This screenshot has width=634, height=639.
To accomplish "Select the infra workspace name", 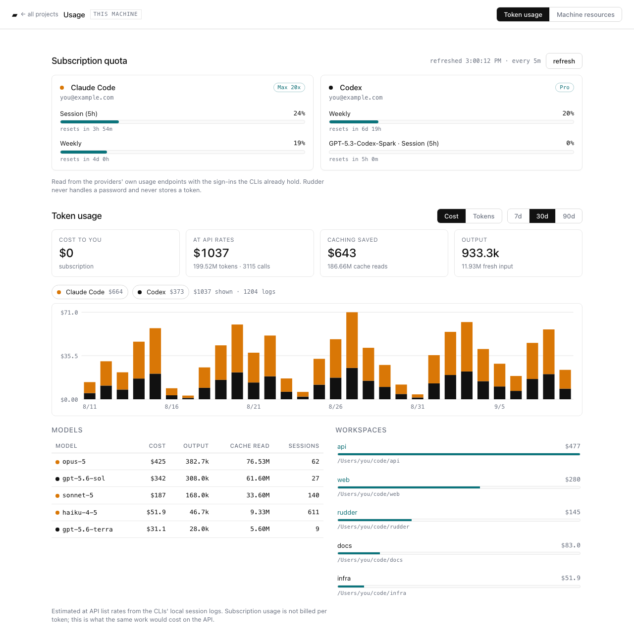I will coord(344,578).
